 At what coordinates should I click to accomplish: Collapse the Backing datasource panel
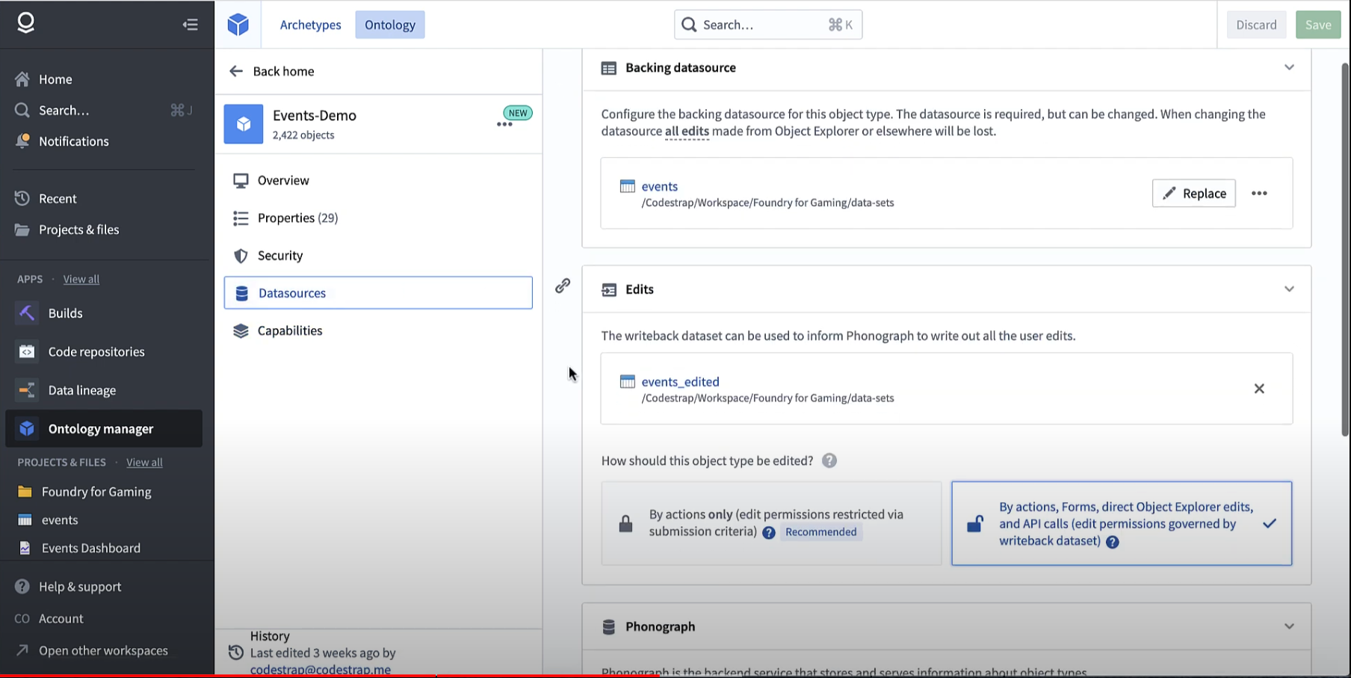(x=1289, y=67)
